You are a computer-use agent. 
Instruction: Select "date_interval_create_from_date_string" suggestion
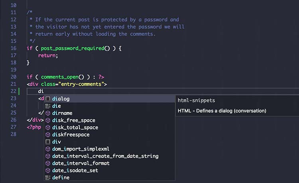105,156
